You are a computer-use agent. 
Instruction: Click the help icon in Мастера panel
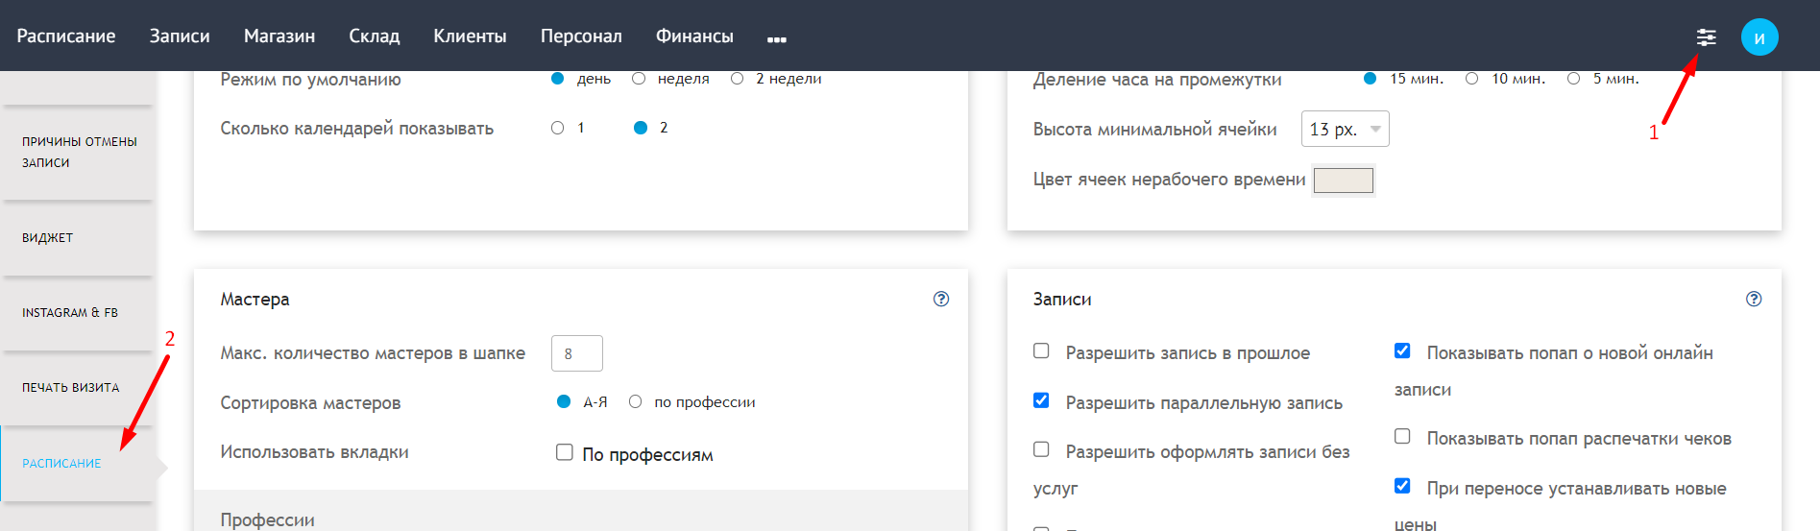tap(941, 299)
